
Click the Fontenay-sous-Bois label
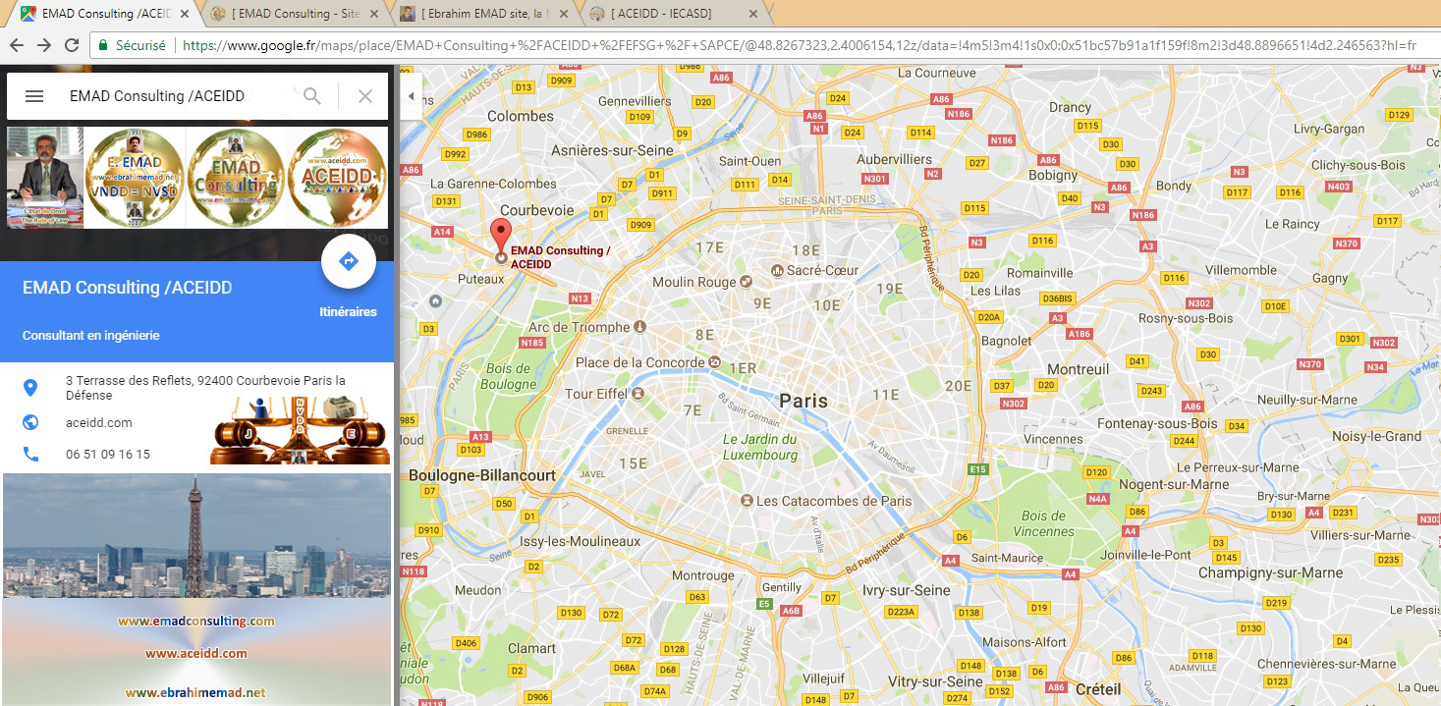1157,423
